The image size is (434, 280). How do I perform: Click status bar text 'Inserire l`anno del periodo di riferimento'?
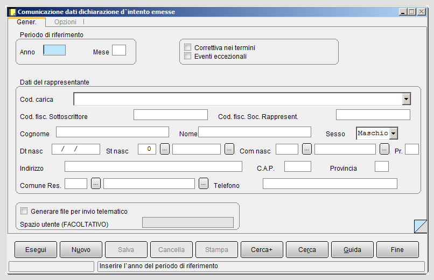click(159, 266)
